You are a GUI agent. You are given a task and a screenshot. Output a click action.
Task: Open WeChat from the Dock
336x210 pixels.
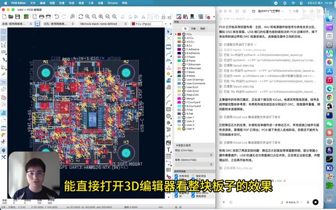[329, 124]
